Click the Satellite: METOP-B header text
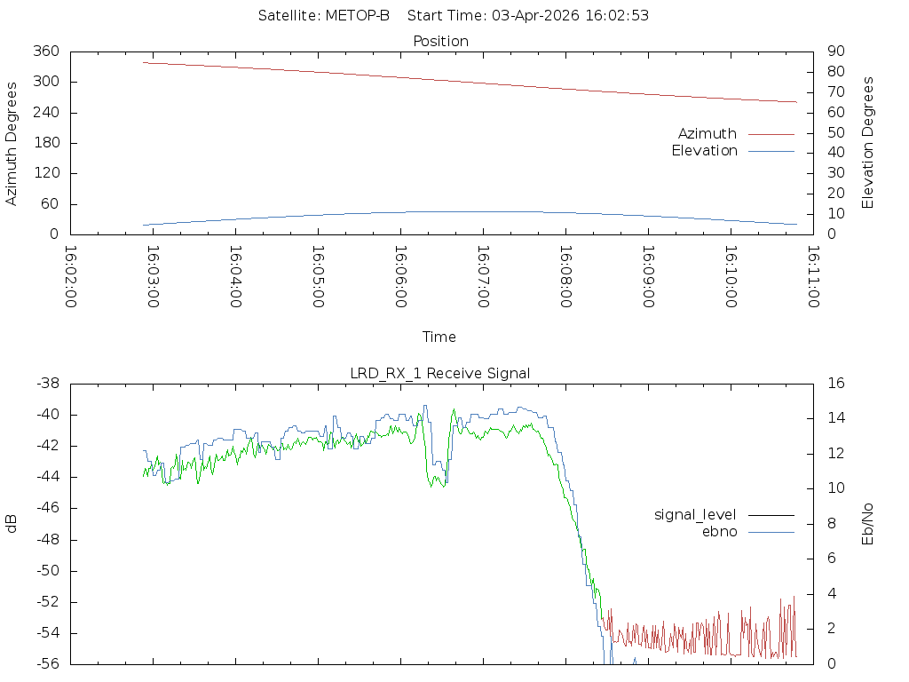909x682 pixels. pyautogui.click(x=324, y=16)
